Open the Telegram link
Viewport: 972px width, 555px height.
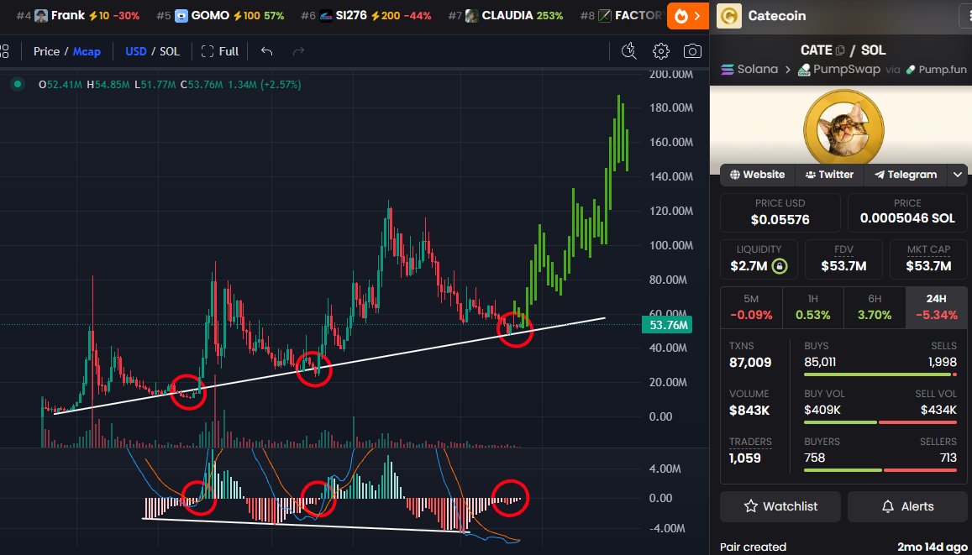906,175
